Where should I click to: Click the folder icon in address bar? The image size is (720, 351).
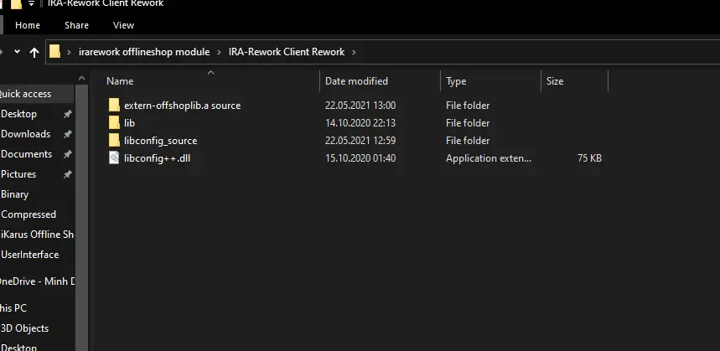click(x=55, y=52)
